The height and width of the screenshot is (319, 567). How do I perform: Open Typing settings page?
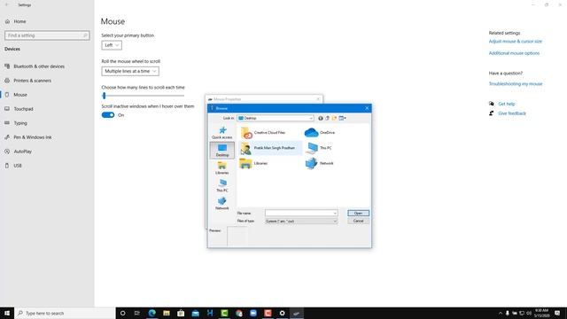(x=20, y=123)
